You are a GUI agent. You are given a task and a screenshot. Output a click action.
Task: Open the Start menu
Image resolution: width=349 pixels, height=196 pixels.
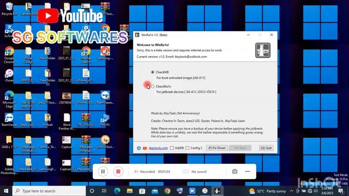click(x=6, y=191)
